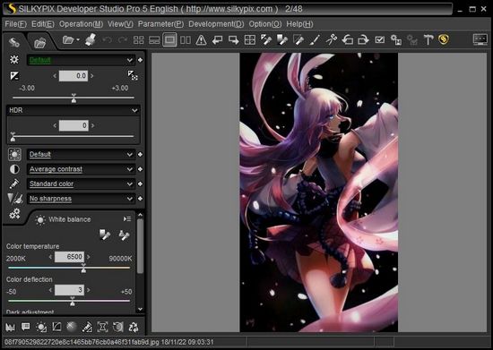
Task: Open the Option menu
Action: click(265, 24)
